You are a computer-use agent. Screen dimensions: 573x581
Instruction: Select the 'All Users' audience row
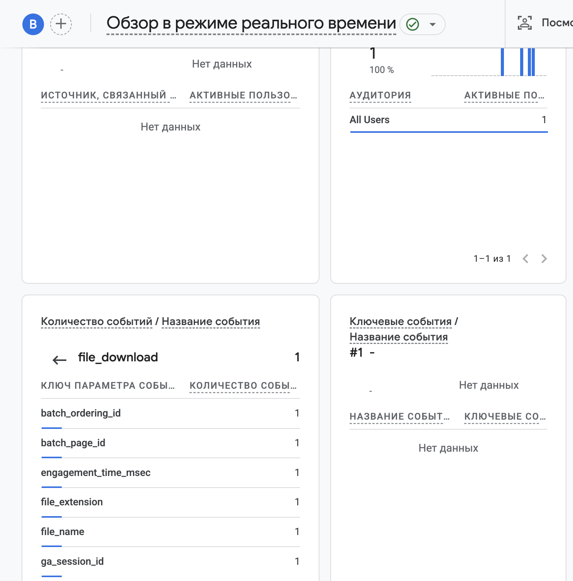pyautogui.click(x=448, y=120)
